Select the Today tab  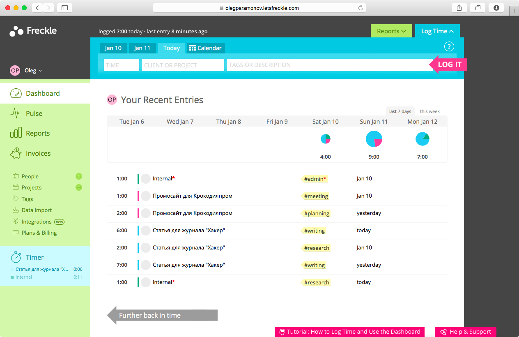[172, 48]
